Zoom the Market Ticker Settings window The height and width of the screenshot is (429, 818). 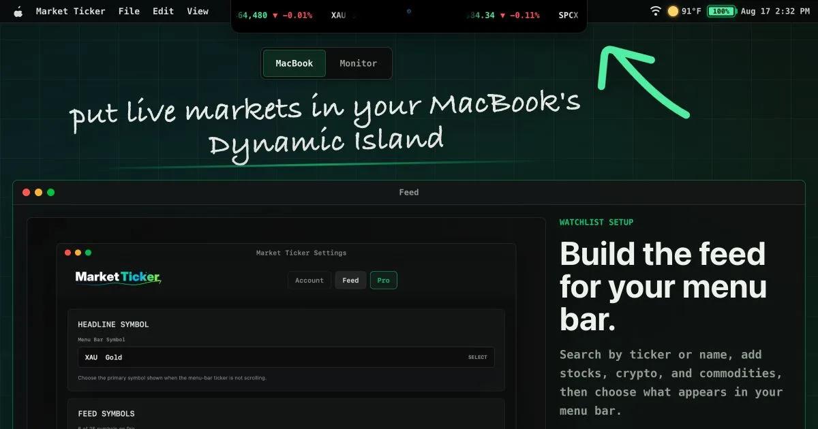88,253
